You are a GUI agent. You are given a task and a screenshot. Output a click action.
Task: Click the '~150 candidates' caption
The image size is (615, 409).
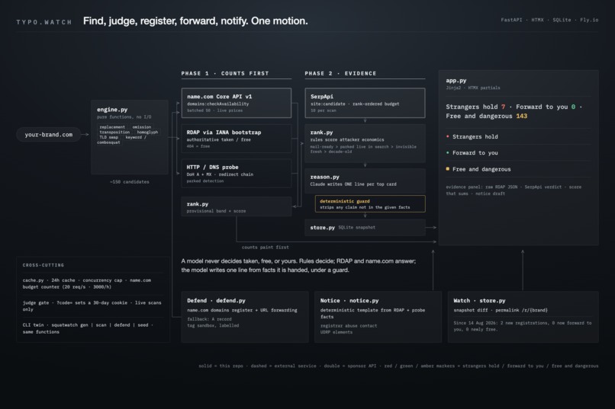coord(130,182)
